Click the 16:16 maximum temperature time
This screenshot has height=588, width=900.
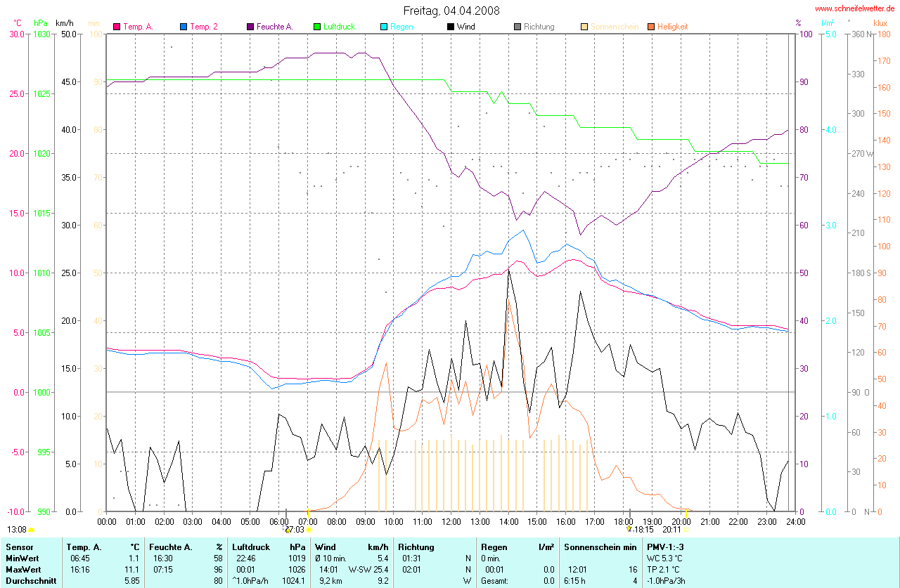click(79, 569)
